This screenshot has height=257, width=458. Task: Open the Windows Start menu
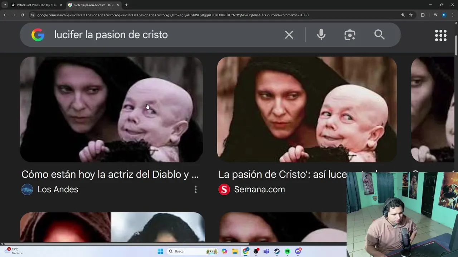click(160, 251)
